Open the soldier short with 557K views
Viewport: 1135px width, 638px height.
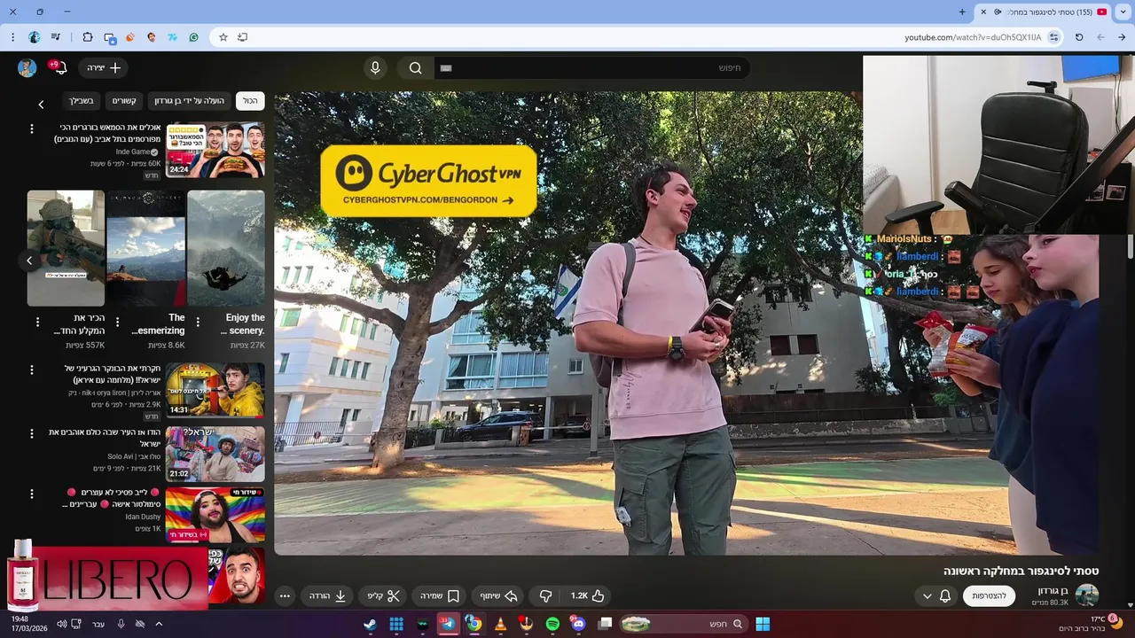point(66,248)
